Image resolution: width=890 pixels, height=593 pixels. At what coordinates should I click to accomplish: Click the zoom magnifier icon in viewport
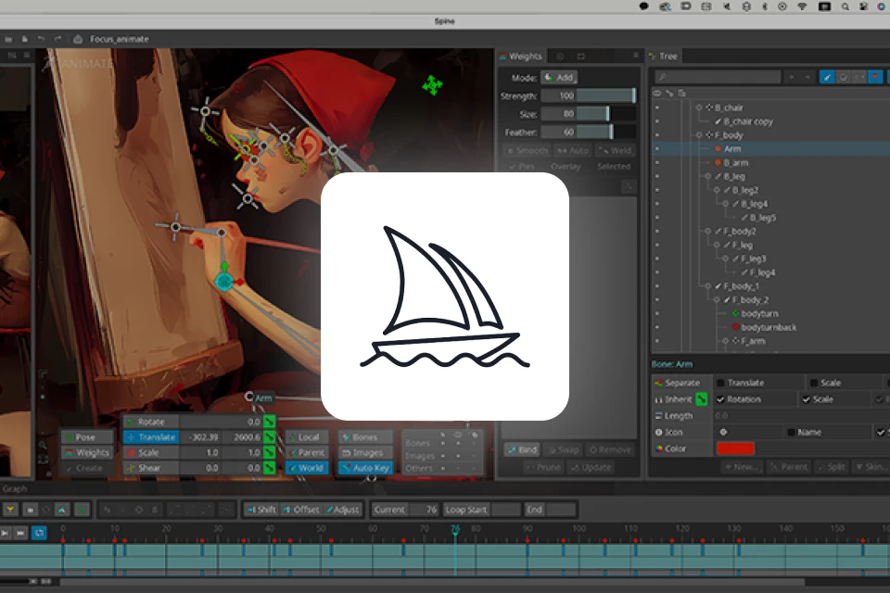[x=43, y=446]
